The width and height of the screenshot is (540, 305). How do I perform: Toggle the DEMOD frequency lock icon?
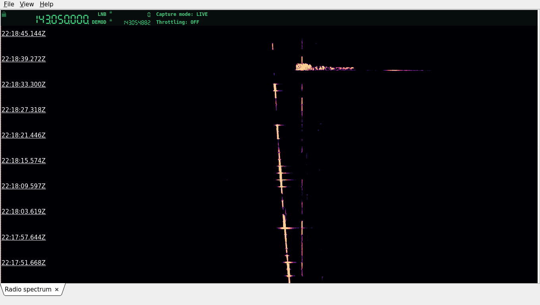111,20
